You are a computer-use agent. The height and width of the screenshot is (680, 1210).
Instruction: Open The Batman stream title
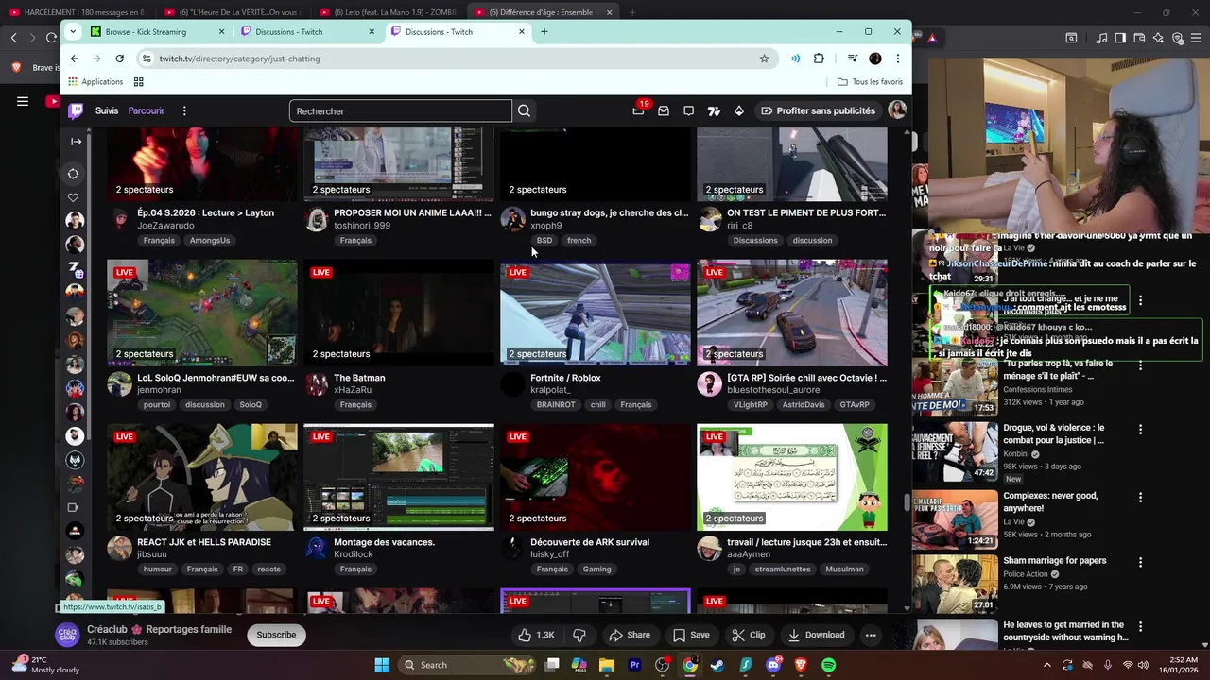[359, 378]
